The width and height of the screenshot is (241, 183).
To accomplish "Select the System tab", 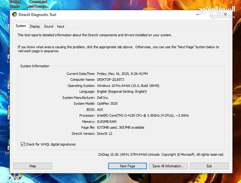I will point(21,26).
